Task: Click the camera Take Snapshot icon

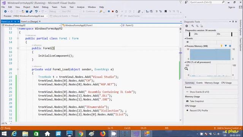Action: 187,101
